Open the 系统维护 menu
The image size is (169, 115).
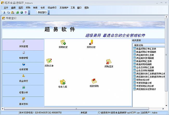coord(64,8)
